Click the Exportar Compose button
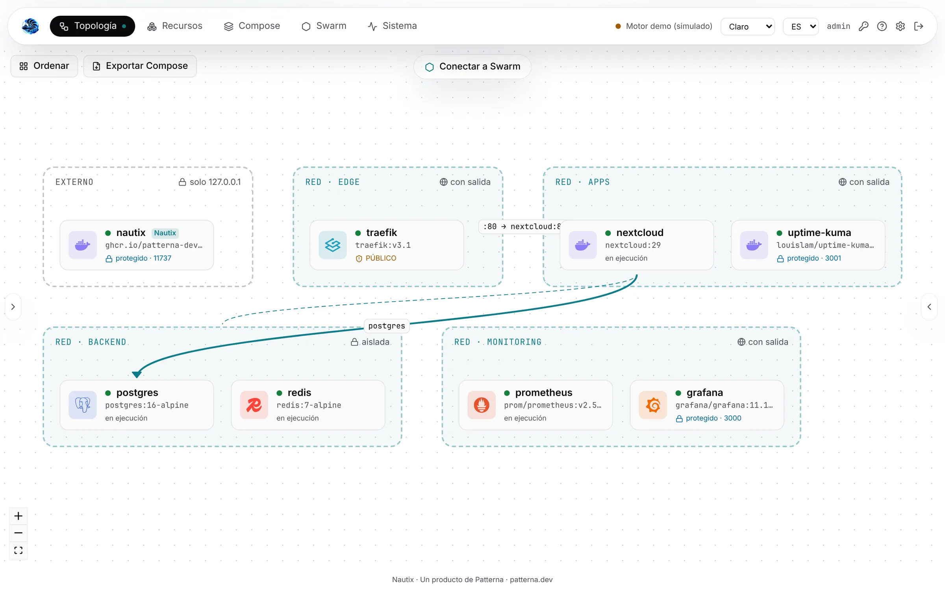This screenshot has height=590, width=945. [140, 66]
